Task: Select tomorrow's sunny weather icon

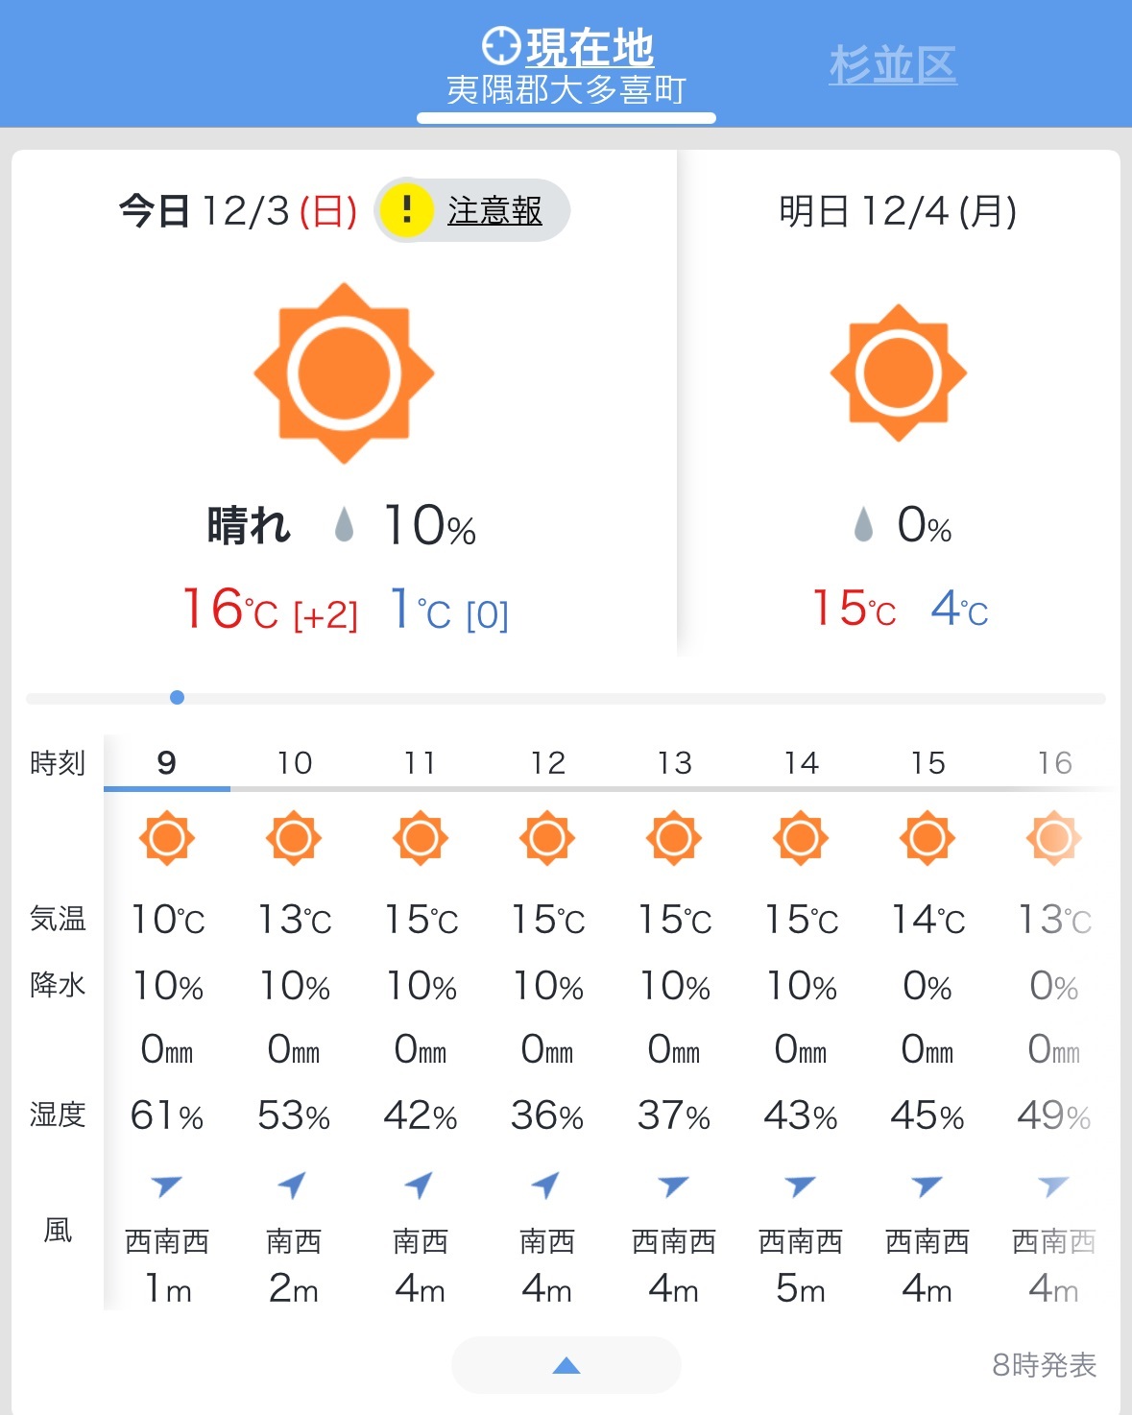Action: [899, 372]
